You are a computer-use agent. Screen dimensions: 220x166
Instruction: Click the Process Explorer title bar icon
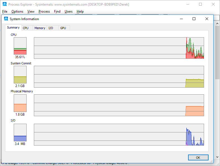point(5,4)
